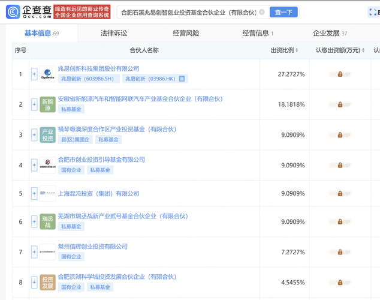The image size is (380, 300).
Task: Click VIP lock icon in row 1
Action: pos(340,74)
